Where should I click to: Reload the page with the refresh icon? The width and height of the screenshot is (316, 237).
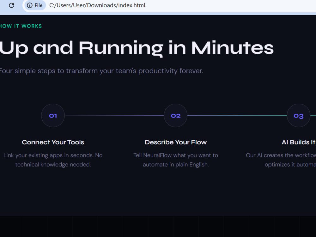pyautogui.click(x=11, y=5)
